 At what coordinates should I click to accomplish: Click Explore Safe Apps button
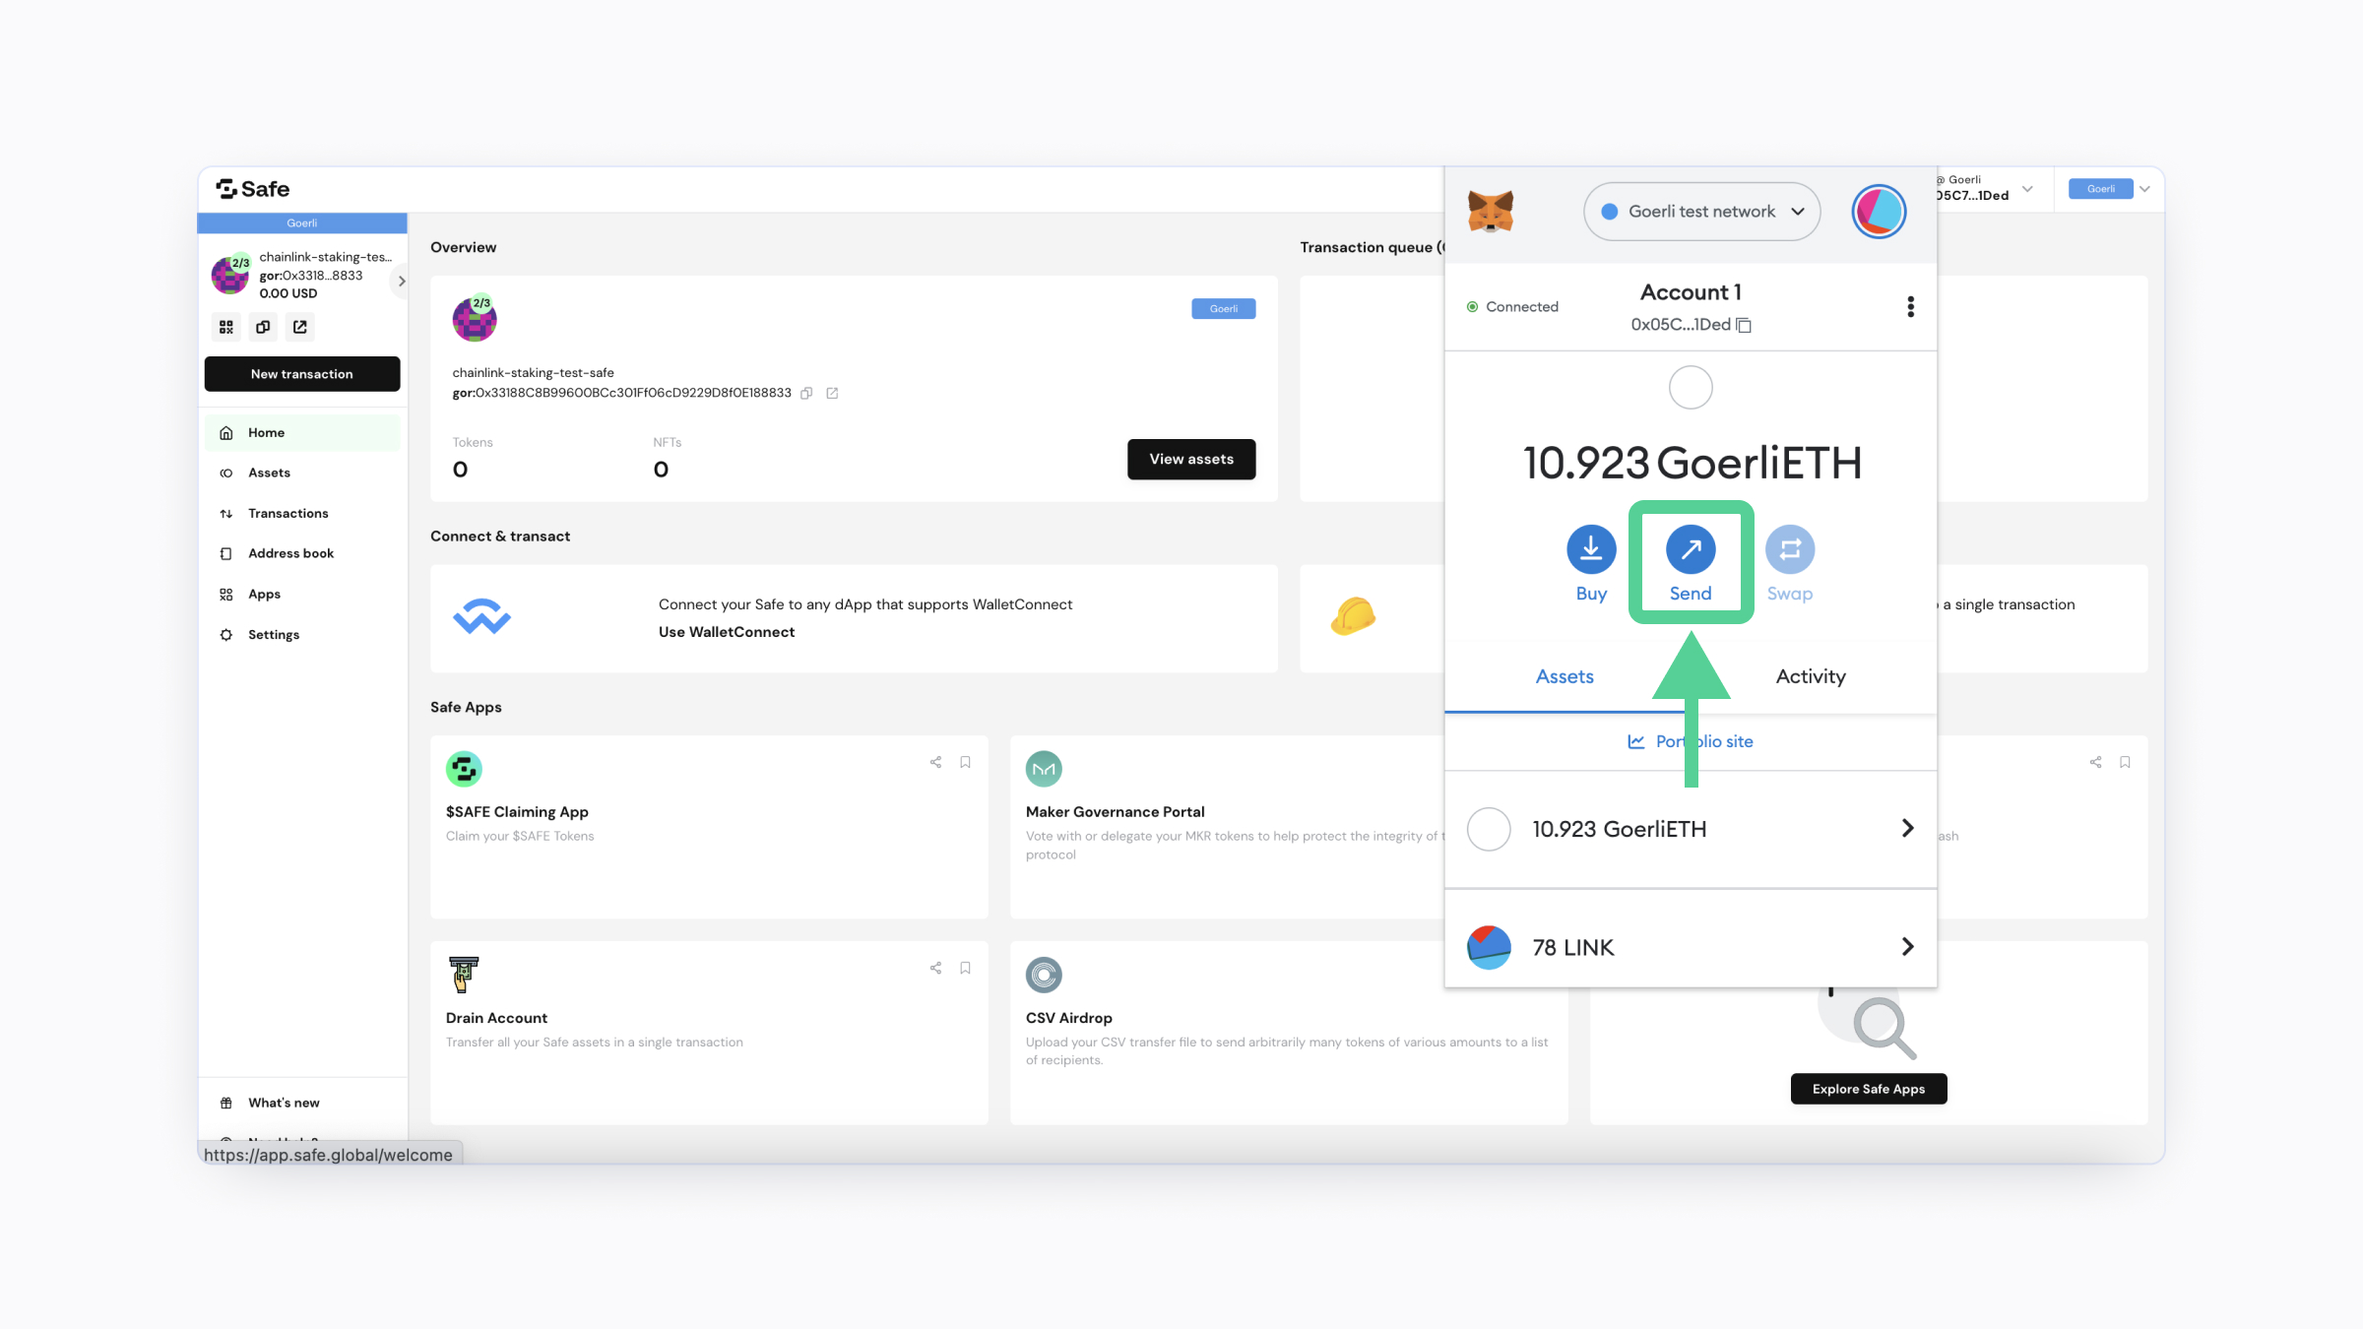coord(1868,1089)
